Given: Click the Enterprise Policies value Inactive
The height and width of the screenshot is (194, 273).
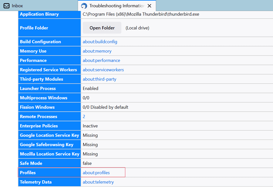Looking at the screenshot, I should pos(90,126).
